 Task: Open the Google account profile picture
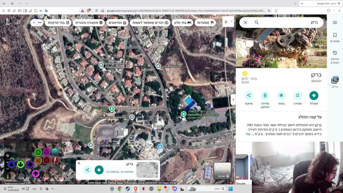coord(8,22)
